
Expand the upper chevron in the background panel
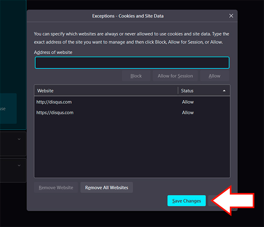(19, 139)
